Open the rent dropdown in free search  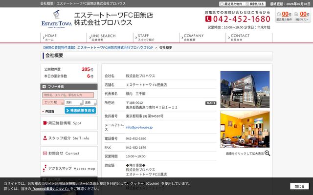73,102
